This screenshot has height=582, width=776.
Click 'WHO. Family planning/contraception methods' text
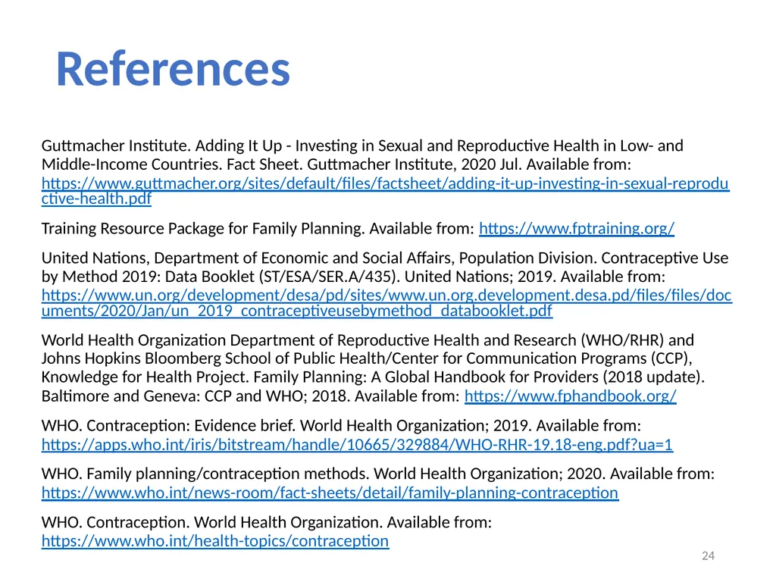205,474
